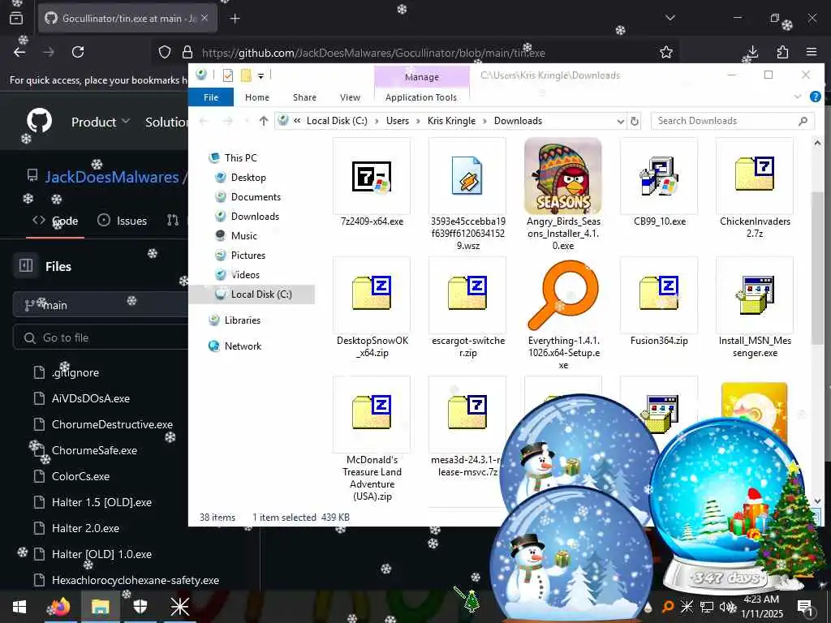831x623 pixels.
Task: Open the View ribbon tab
Action: coord(350,97)
